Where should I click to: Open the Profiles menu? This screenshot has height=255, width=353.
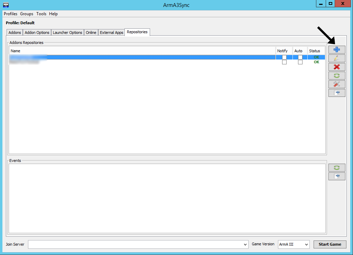[x=11, y=14]
